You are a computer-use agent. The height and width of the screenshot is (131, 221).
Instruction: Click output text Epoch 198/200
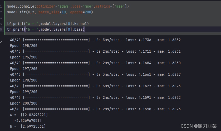24,80
